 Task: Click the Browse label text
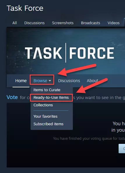click(40, 81)
